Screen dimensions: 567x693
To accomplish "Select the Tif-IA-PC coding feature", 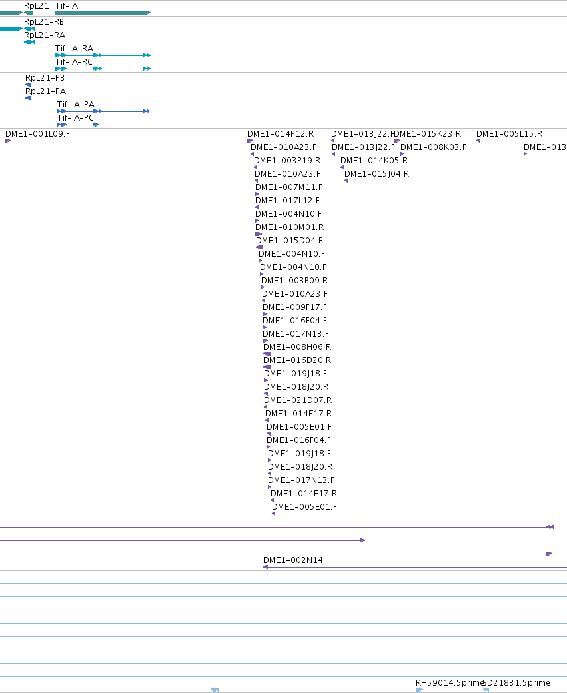I will (75, 118).
